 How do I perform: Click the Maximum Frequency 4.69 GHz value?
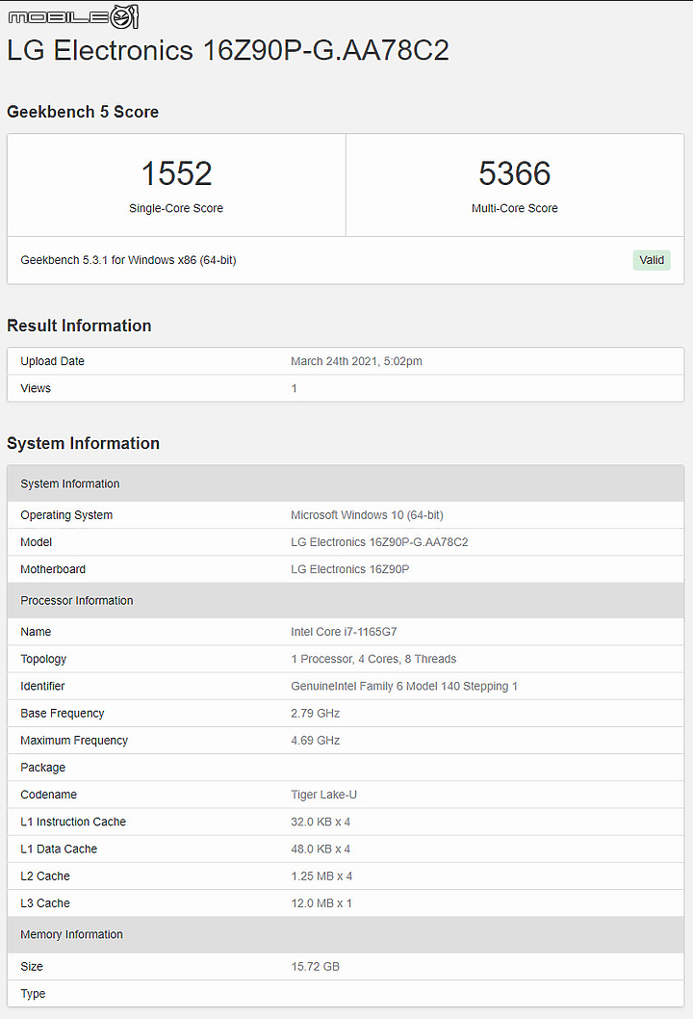315,741
